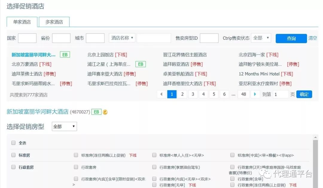Click the 国家 input field
This screenshot has width=323, height=188.
pyautogui.click(x=27, y=38)
